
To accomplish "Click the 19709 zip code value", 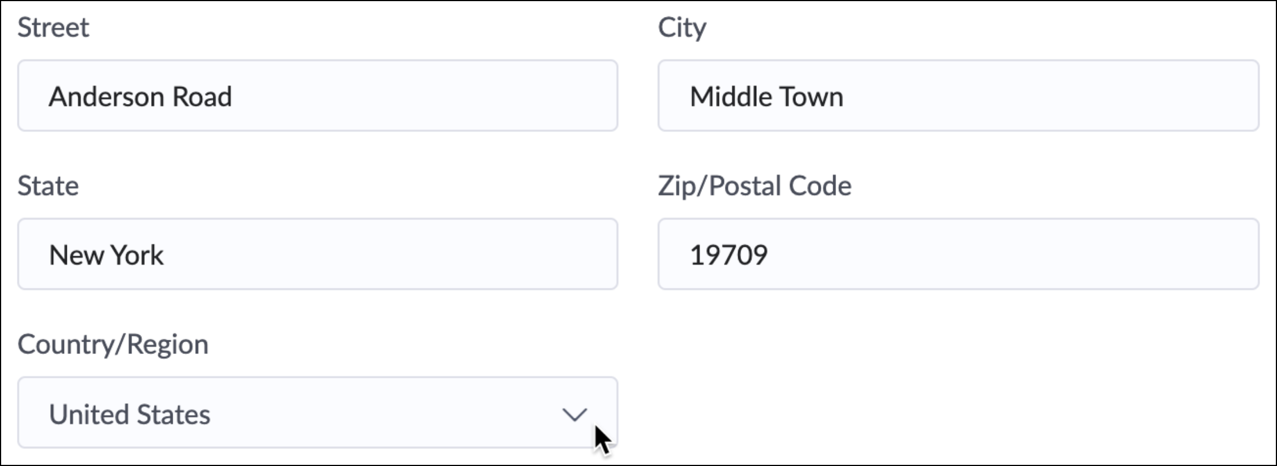I will tap(729, 255).
